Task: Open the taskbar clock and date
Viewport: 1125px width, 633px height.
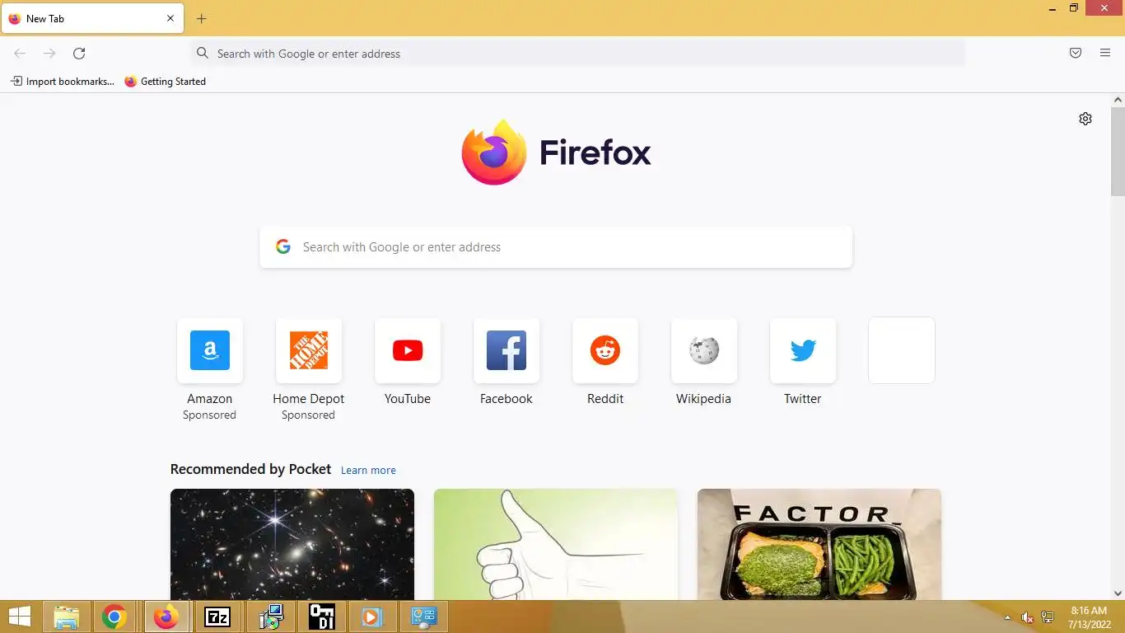Action: (x=1088, y=617)
